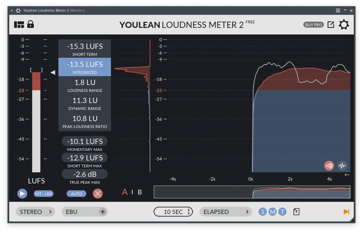Click the -12.9 LUFS Short Term Max value

(x=85, y=158)
